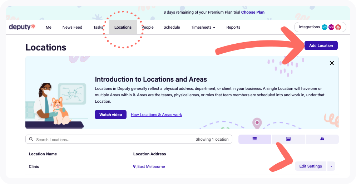Click the Xero integration icon
The width and height of the screenshot is (356, 184).
(325, 27)
